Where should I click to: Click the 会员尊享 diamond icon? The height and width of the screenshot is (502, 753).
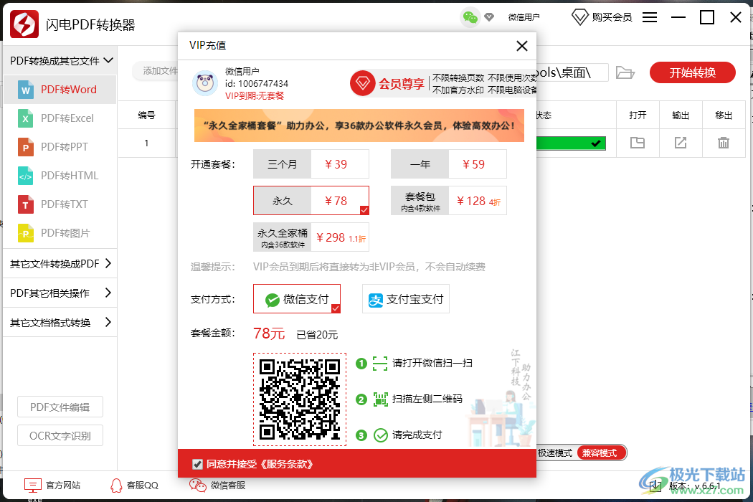(363, 84)
